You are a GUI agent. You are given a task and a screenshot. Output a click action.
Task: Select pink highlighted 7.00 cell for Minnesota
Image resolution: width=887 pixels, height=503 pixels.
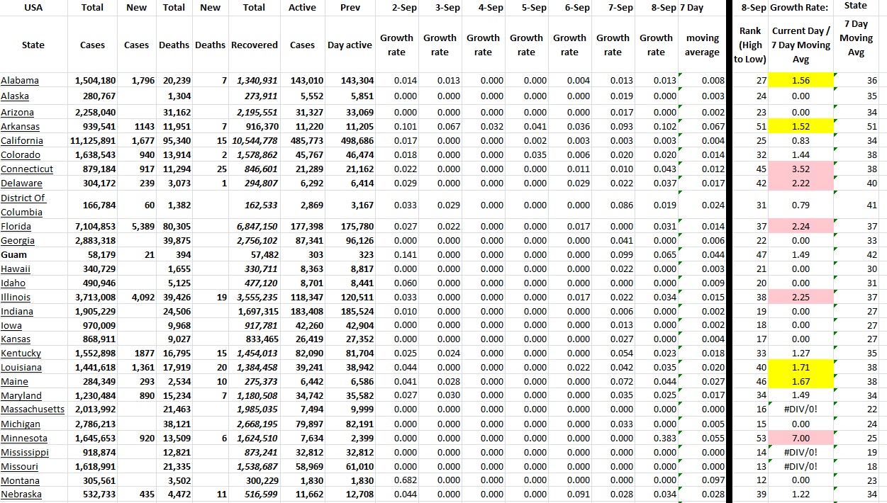tap(800, 439)
